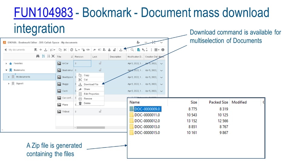The image size is (291, 162).
Task: Click the Lock column header
Action: [100, 57]
